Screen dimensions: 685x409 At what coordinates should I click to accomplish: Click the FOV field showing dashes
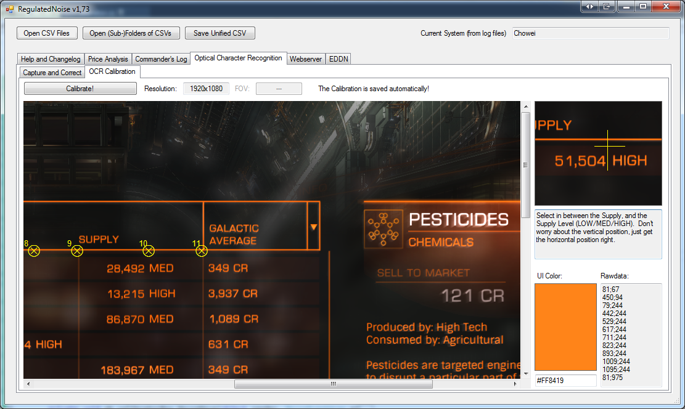click(279, 89)
